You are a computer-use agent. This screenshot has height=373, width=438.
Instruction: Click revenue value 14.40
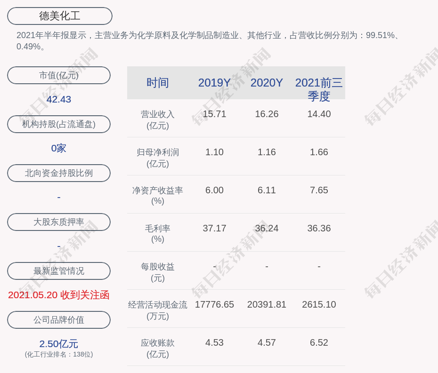[319, 114]
